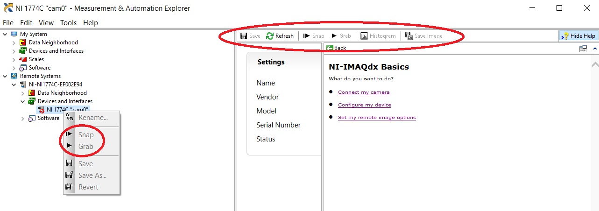Click the Vendor settings label
The image size is (599, 211).
click(268, 97)
